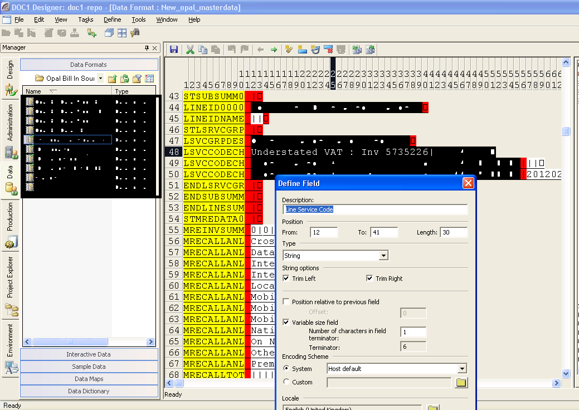This screenshot has width=579, height=410.
Task: Open the File menu
Action: click(19, 19)
